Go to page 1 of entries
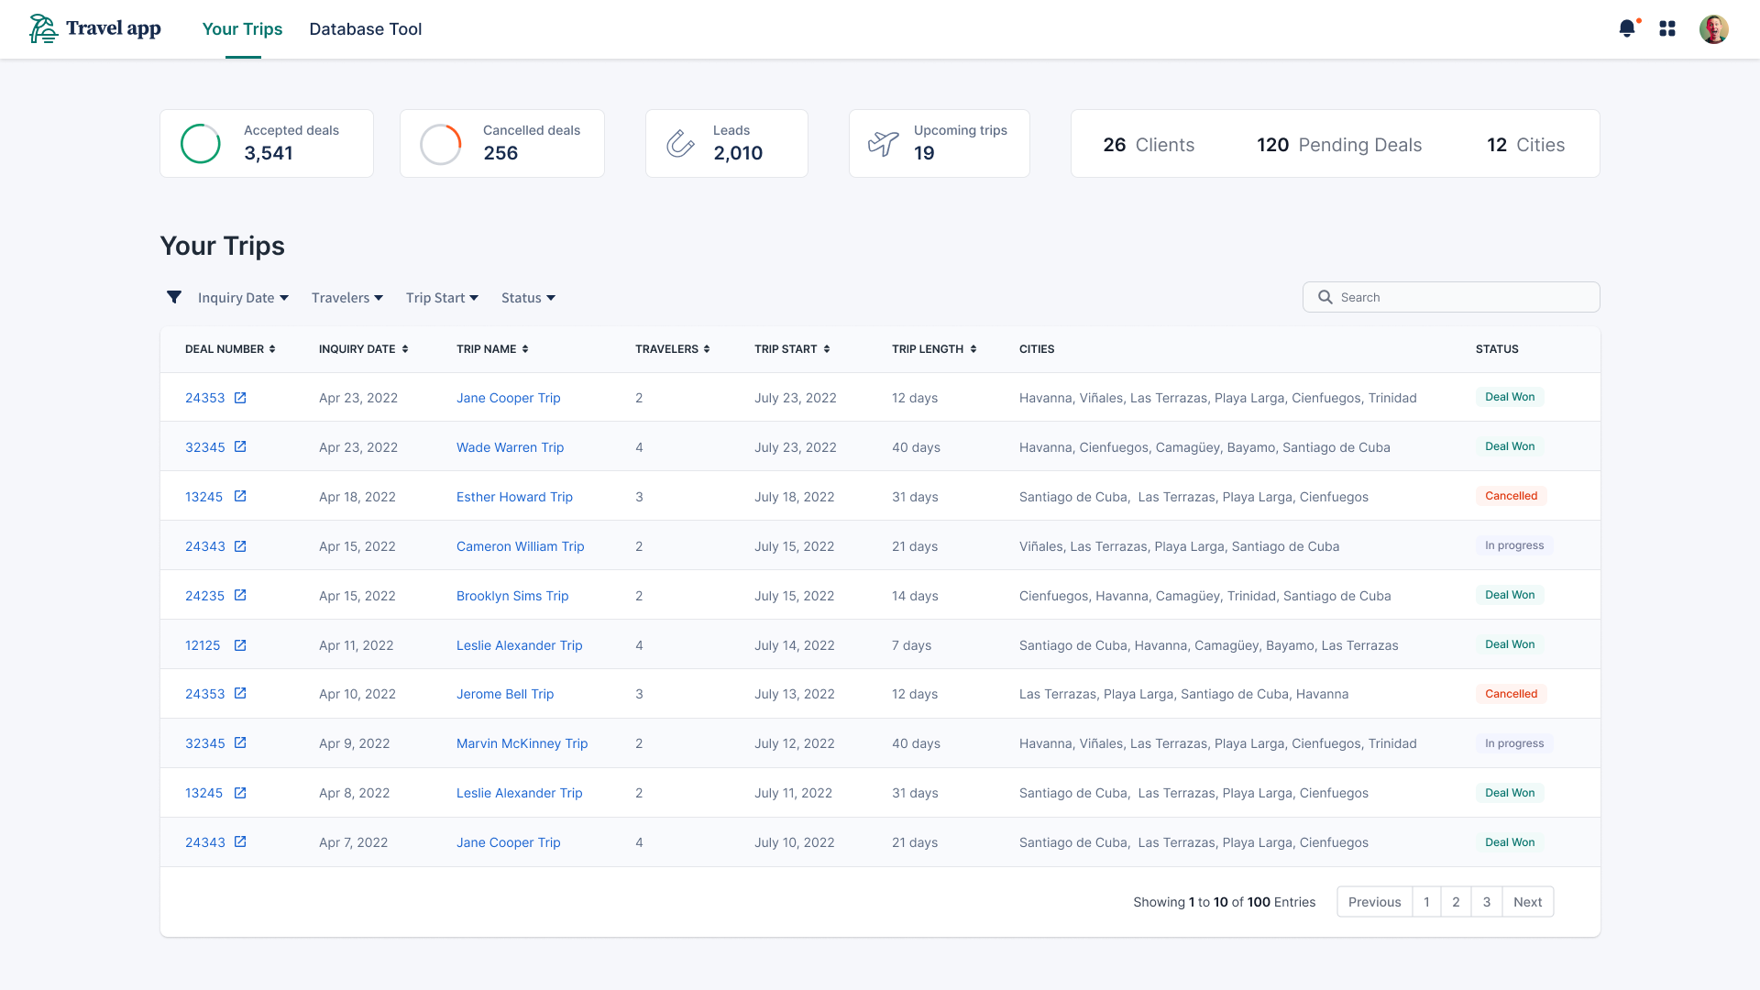The height and width of the screenshot is (990, 1760). click(1426, 902)
